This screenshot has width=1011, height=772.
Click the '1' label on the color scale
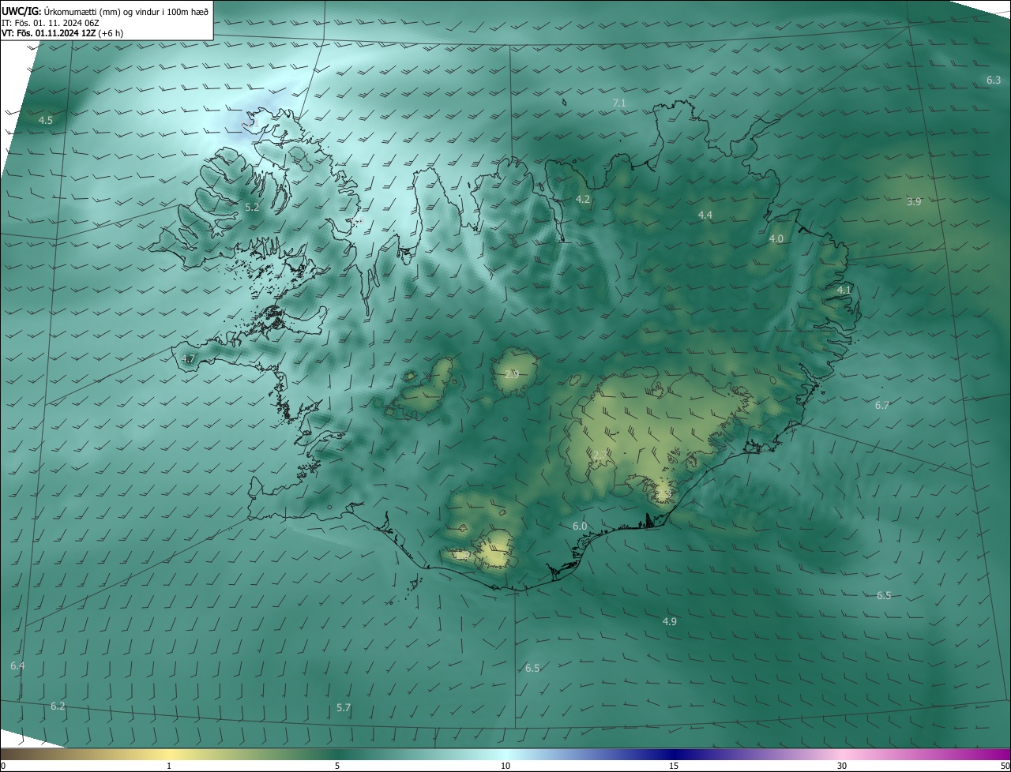(169, 766)
